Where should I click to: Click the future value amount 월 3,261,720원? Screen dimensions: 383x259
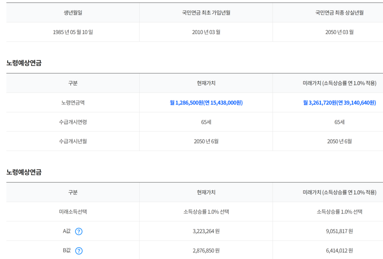pos(320,103)
